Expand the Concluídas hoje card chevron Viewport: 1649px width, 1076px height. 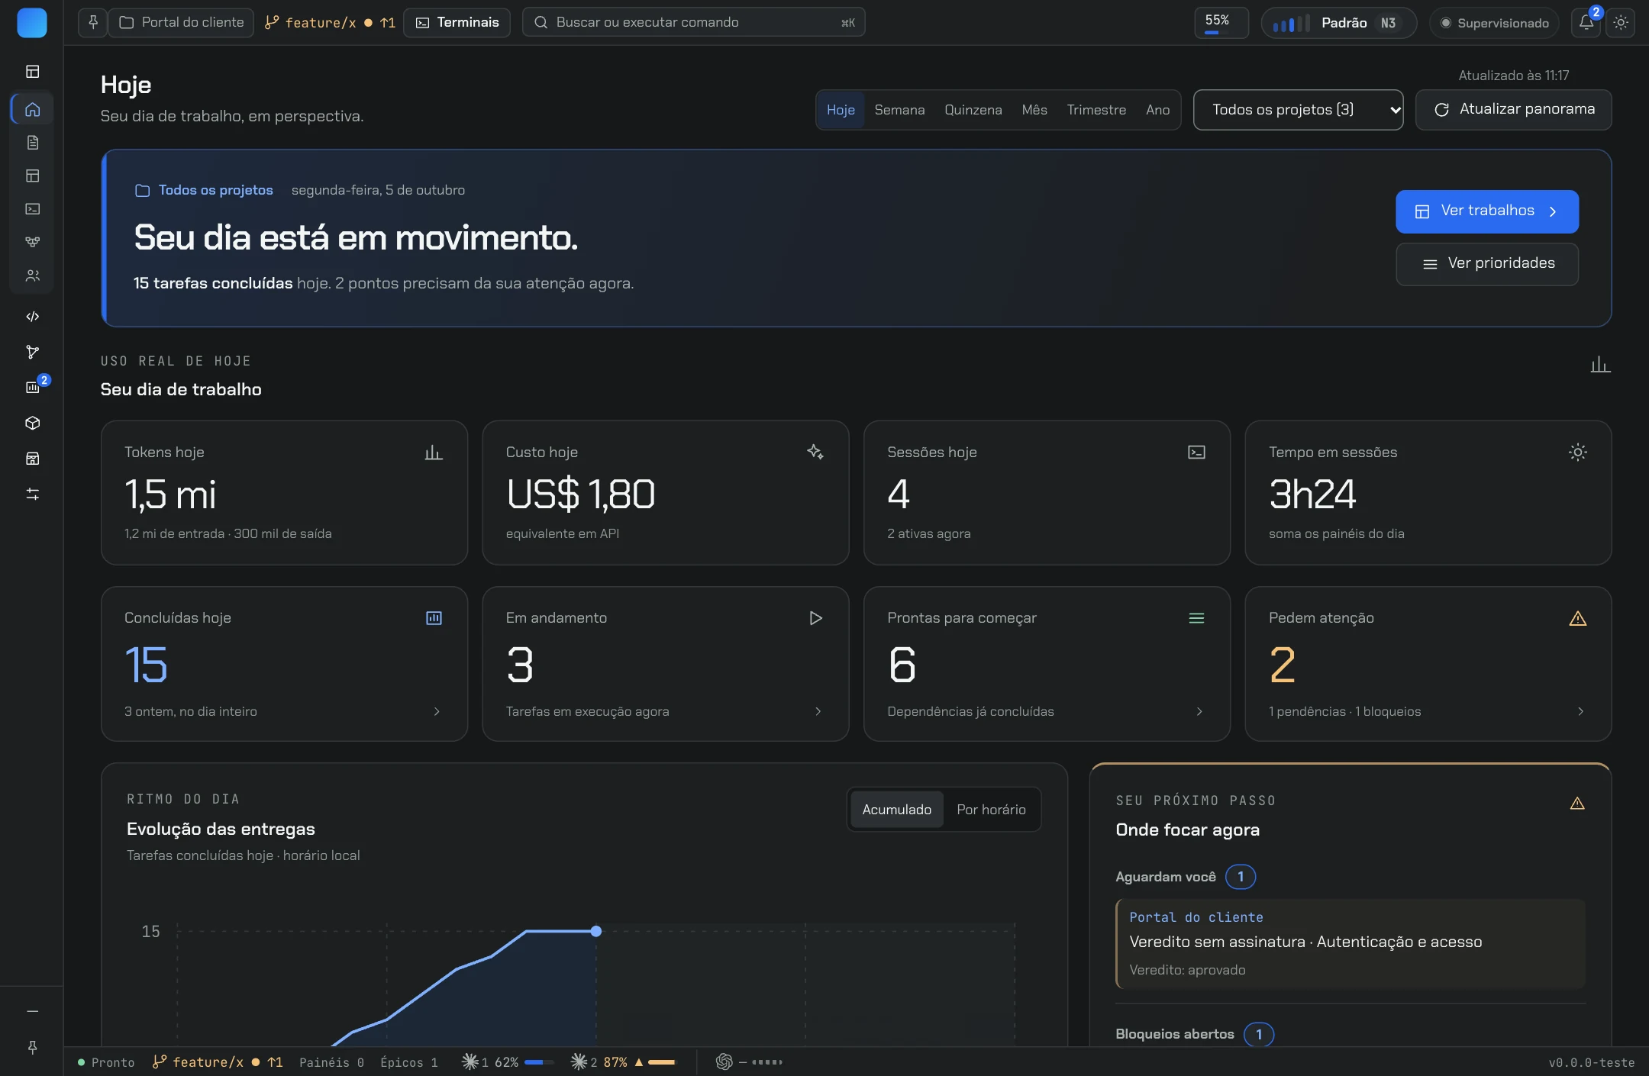437,711
